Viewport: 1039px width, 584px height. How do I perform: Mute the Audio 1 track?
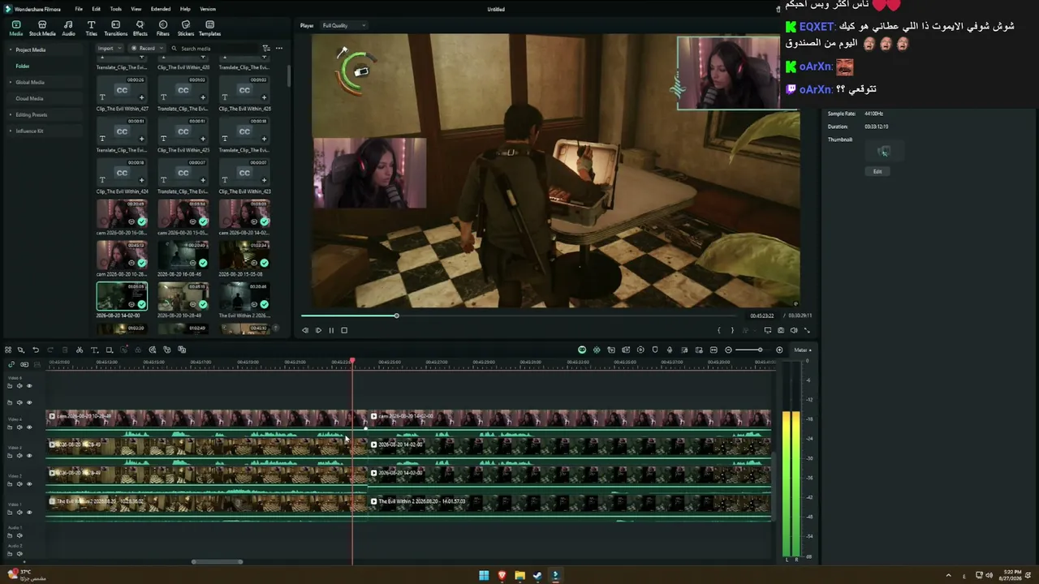pyautogui.click(x=19, y=536)
